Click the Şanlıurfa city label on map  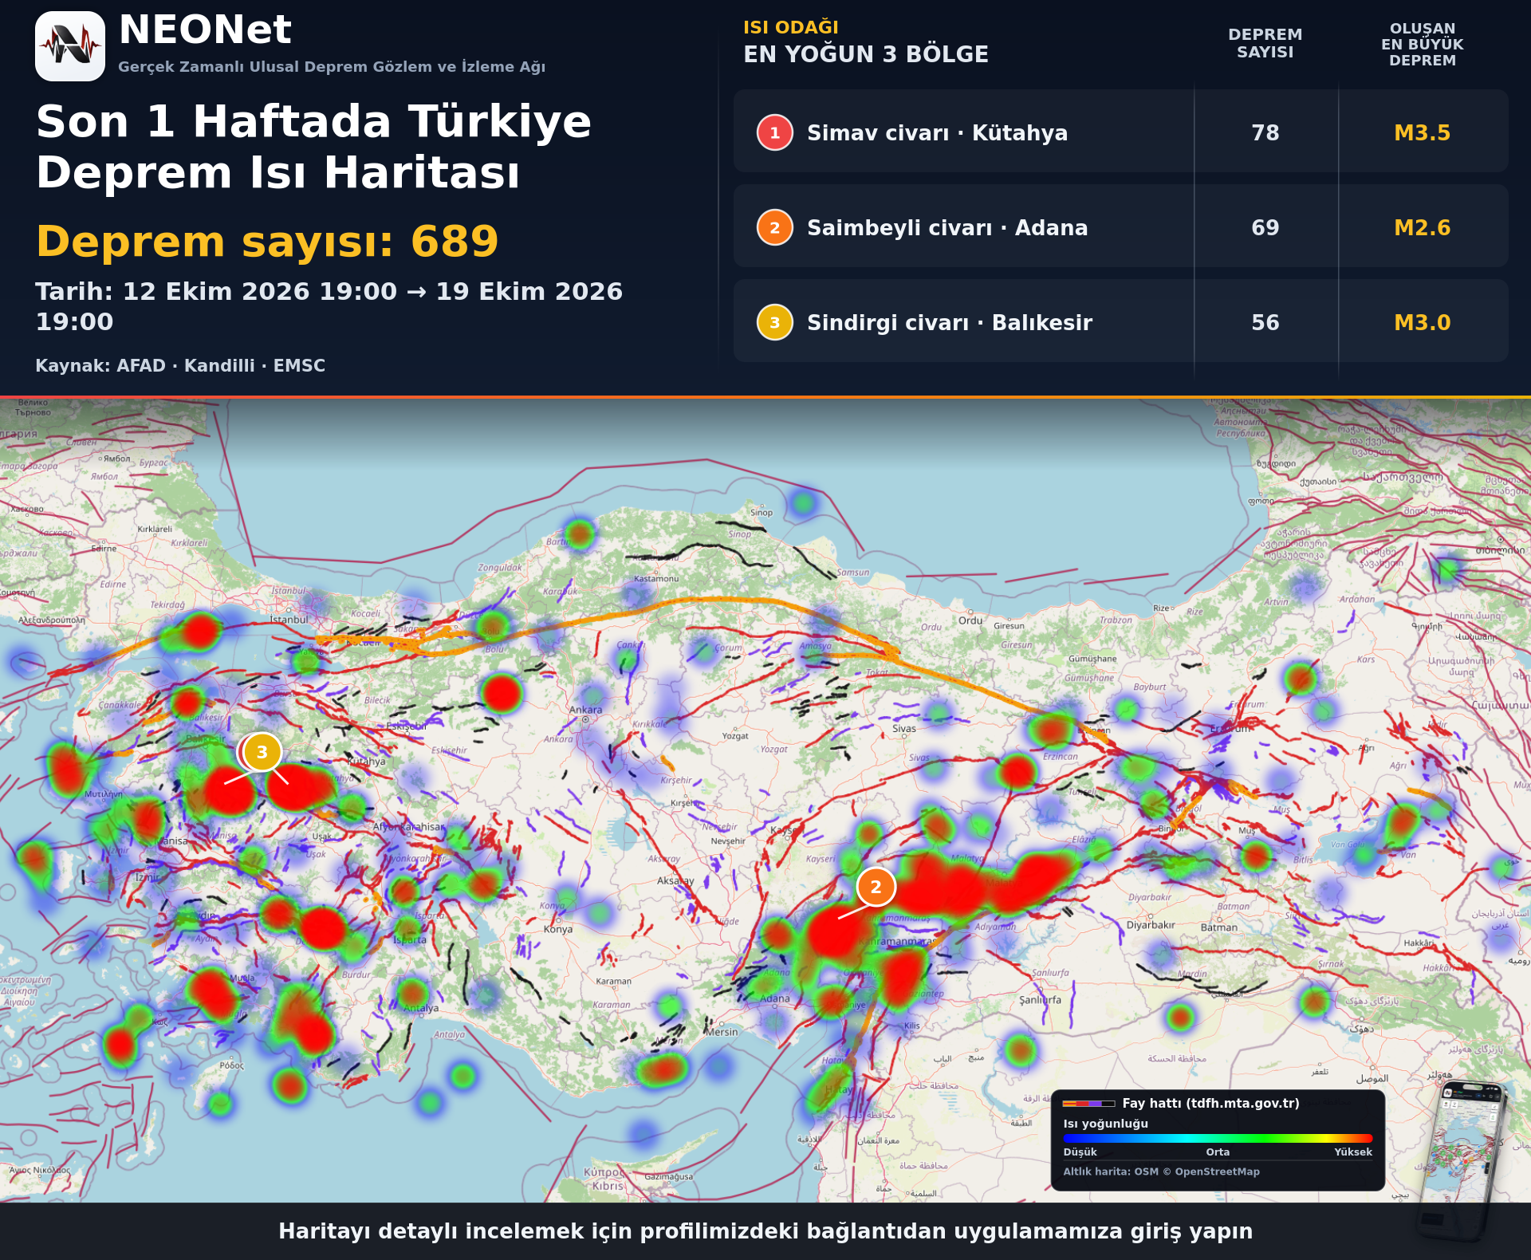click(1040, 999)
